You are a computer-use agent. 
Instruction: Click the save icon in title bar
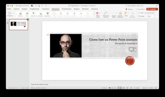(x=39, y=6)
